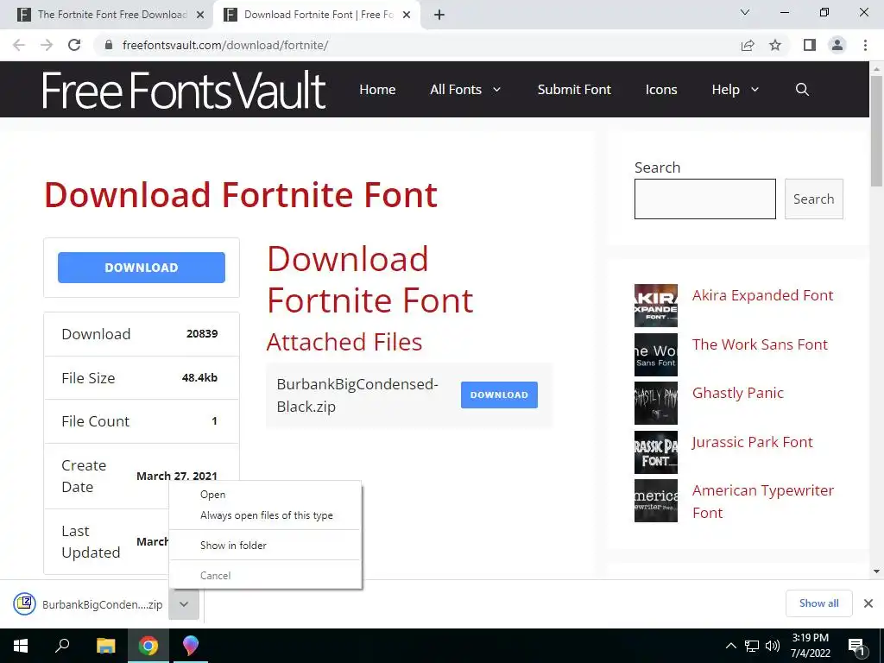This screenshot has width=884, height=663.
Task: Open the Chrome profile avatar
Action: (837, 45)
